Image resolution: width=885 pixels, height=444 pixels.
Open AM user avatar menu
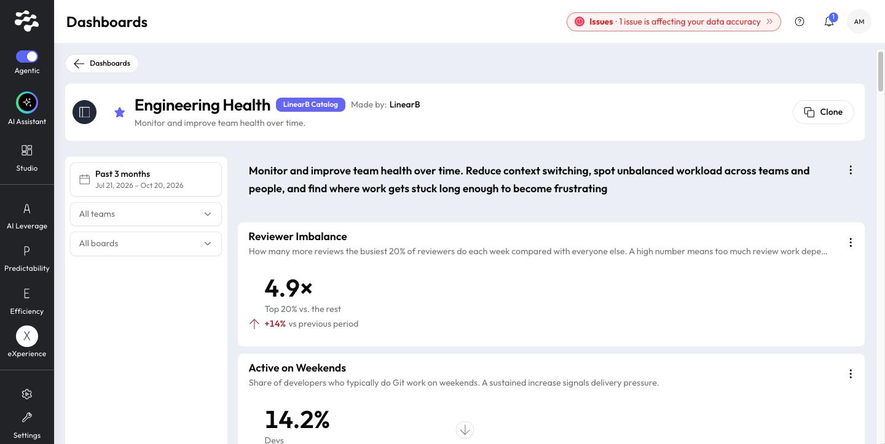click(859, 21)
